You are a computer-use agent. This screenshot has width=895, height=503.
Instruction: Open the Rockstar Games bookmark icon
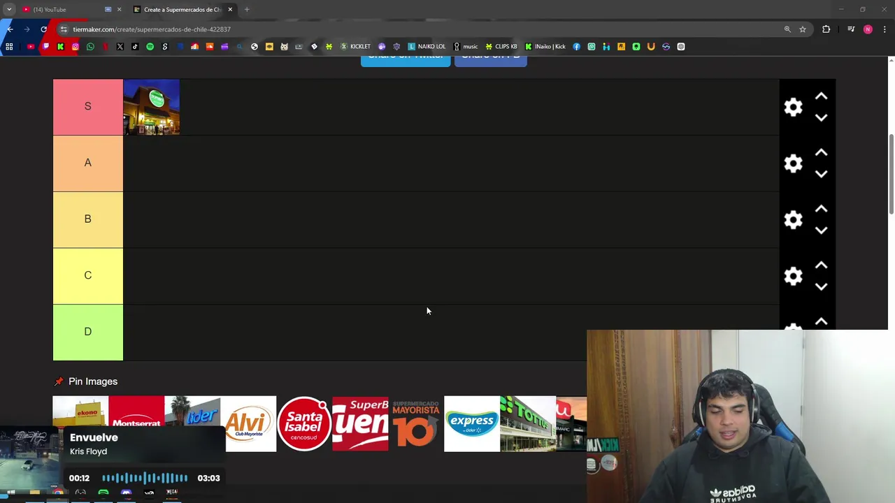pyautogui.click(x=621, y=47)
